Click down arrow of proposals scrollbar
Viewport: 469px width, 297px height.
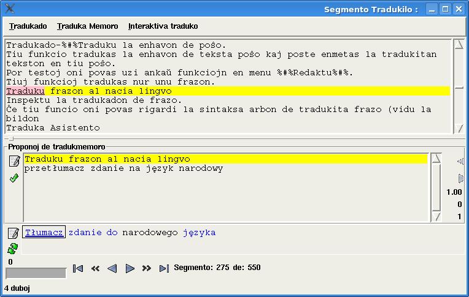point(436,216)
